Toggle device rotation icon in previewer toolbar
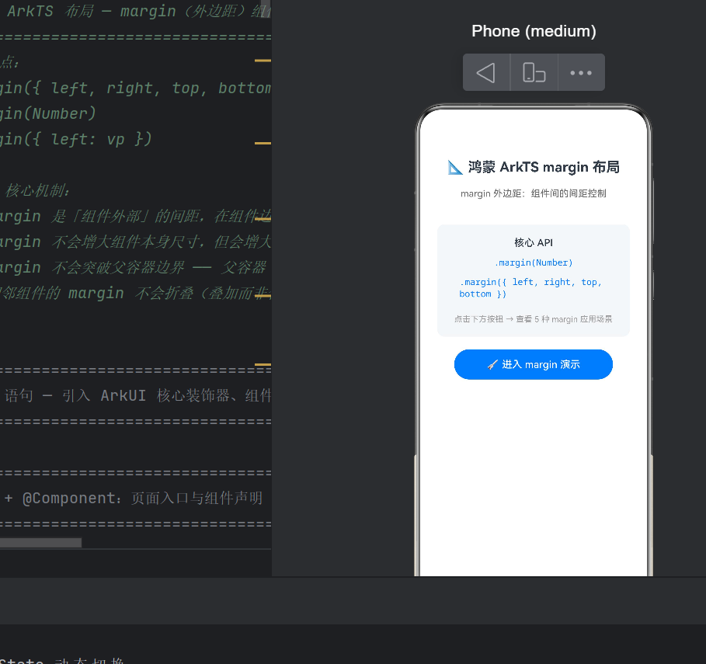 tap(534, 72)
